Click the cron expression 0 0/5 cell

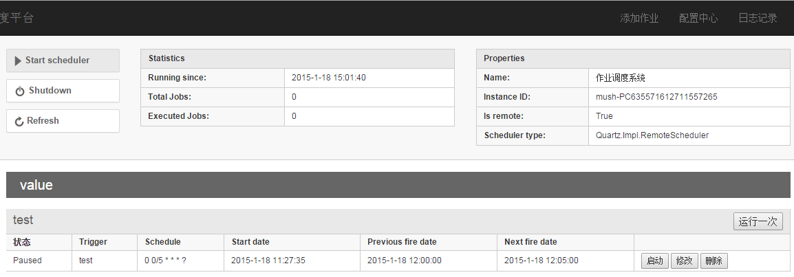165,261
